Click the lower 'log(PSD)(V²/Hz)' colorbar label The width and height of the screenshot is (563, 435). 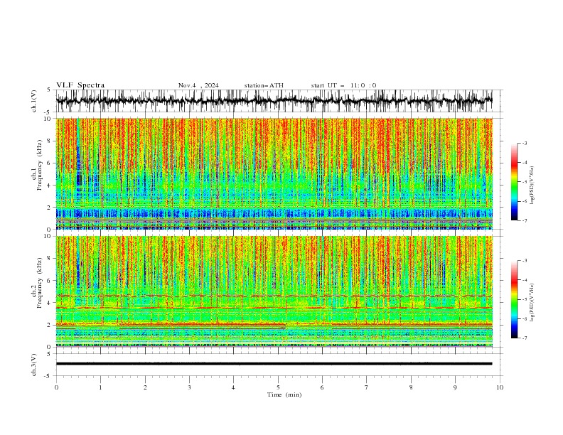[532, 302]
